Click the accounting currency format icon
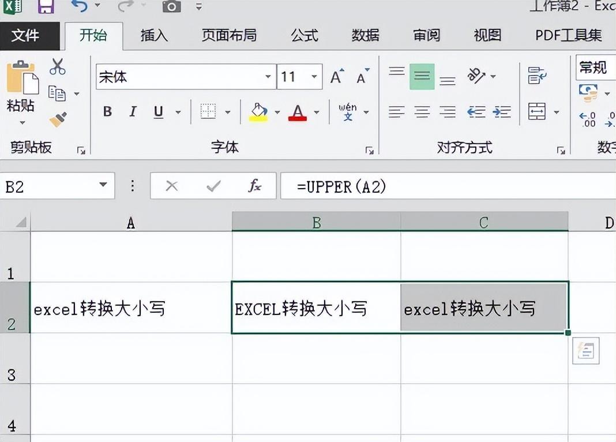616x442 pixels. coord(588,93)
